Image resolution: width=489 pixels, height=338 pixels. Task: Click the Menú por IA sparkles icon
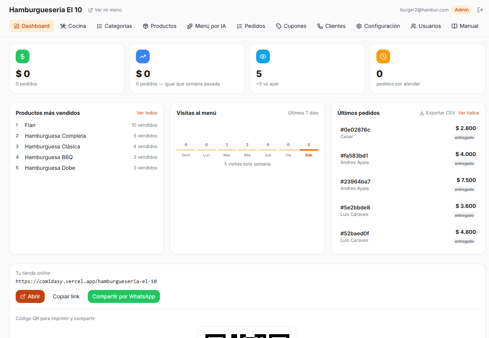click(x=190, y=26)
